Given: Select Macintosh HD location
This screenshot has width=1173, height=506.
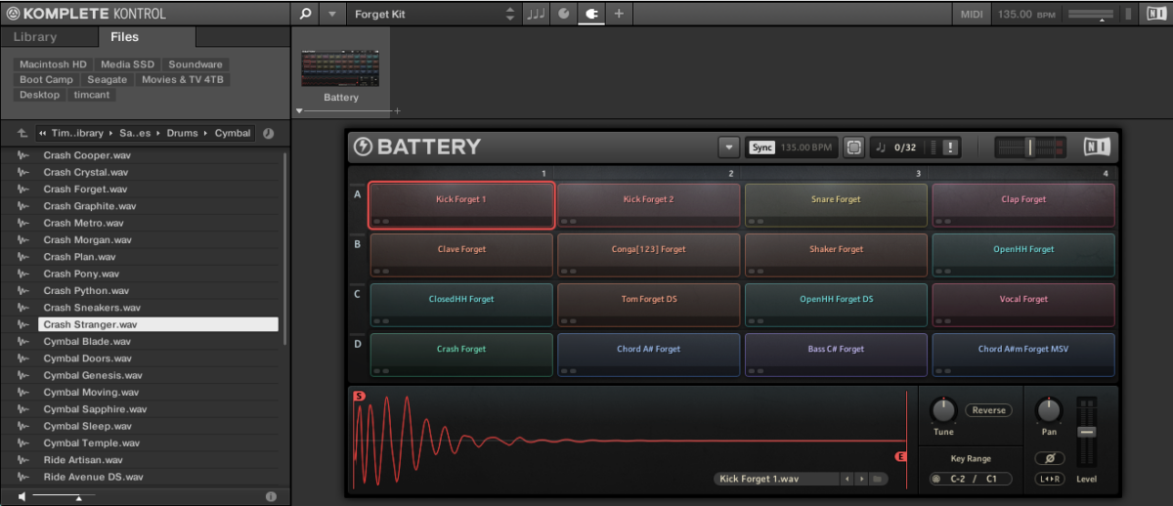Looking at the screenshot, I should click(x=54, y=64).
